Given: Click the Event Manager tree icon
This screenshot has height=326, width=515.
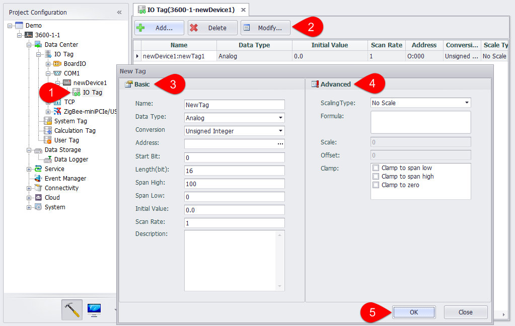Looking at the screenshot, I should [38, 179].
